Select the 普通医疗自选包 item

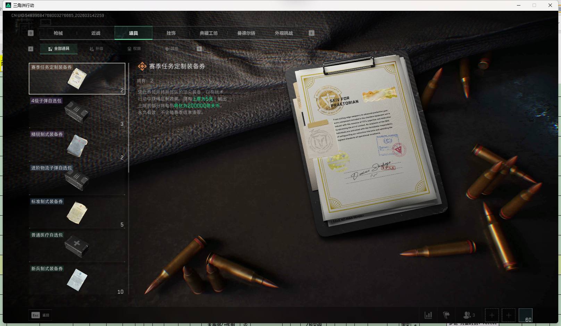click(77, 247)
